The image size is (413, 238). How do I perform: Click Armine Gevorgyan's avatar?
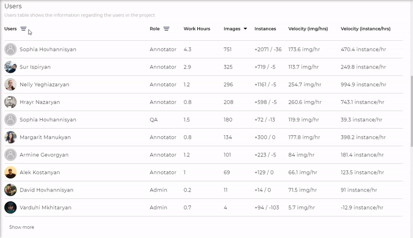(10, 155)
